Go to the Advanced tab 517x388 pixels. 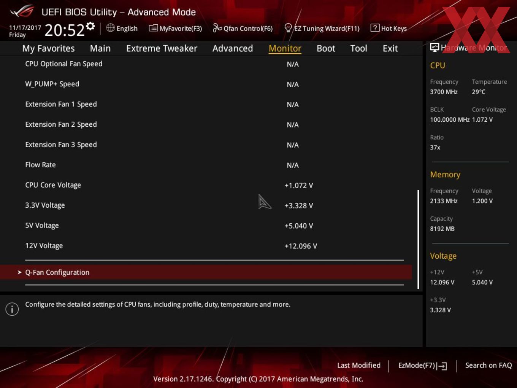point(233,48)
